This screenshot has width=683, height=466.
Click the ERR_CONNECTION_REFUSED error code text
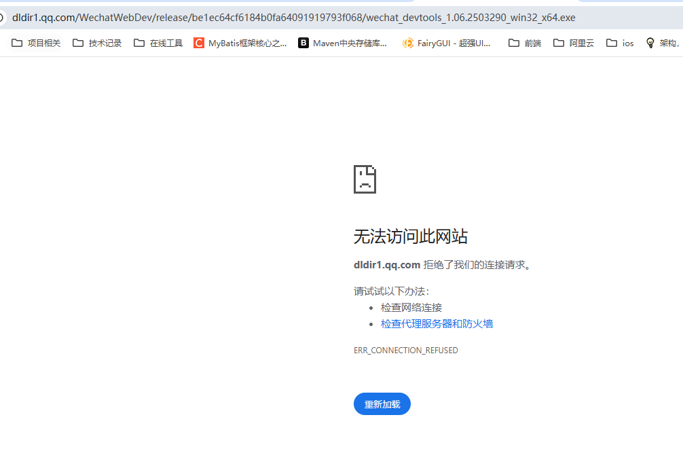tap(405, 351)
